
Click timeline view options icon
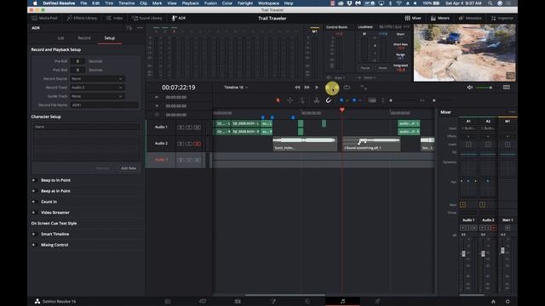[372, 100]
